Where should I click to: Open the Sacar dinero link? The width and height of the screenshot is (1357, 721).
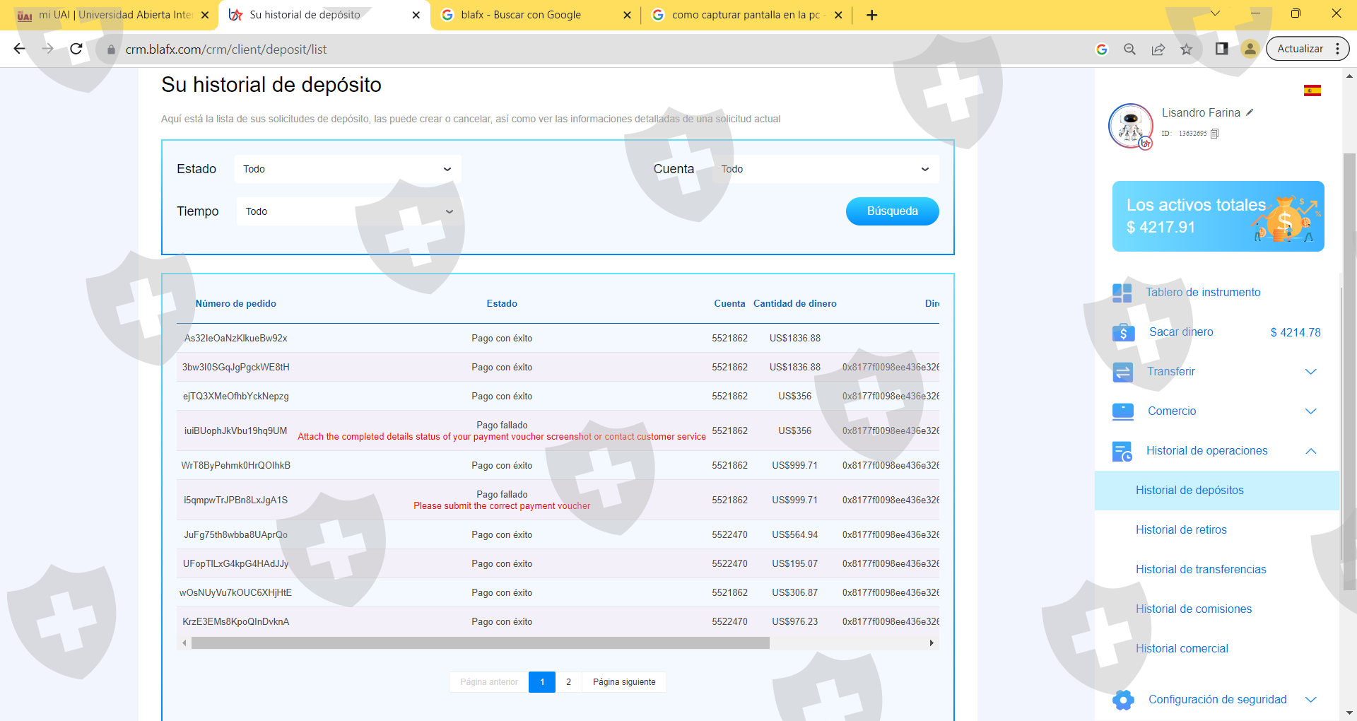[x=1180, y=332]
